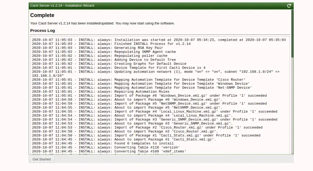Click the 'Complete' heading
The image size is (313, 171).
(x=42, y=15)
